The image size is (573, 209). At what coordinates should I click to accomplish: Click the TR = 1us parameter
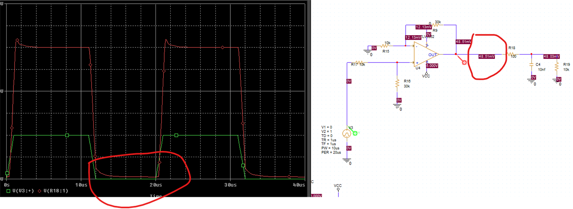coord(329,140)
